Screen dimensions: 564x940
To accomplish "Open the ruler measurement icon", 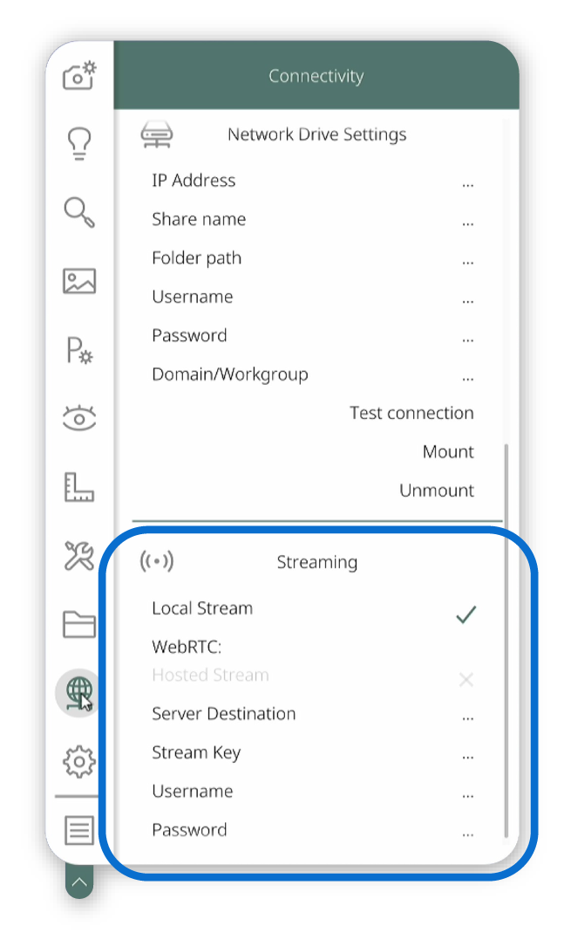I will 79,487.
